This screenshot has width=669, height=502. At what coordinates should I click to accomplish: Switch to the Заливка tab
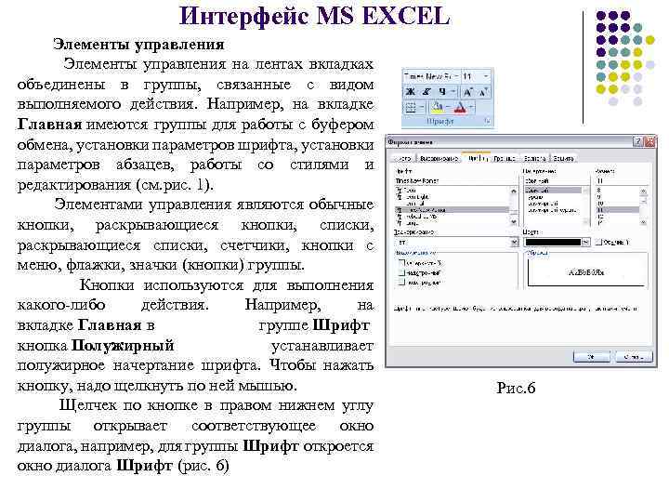point(534,158)
